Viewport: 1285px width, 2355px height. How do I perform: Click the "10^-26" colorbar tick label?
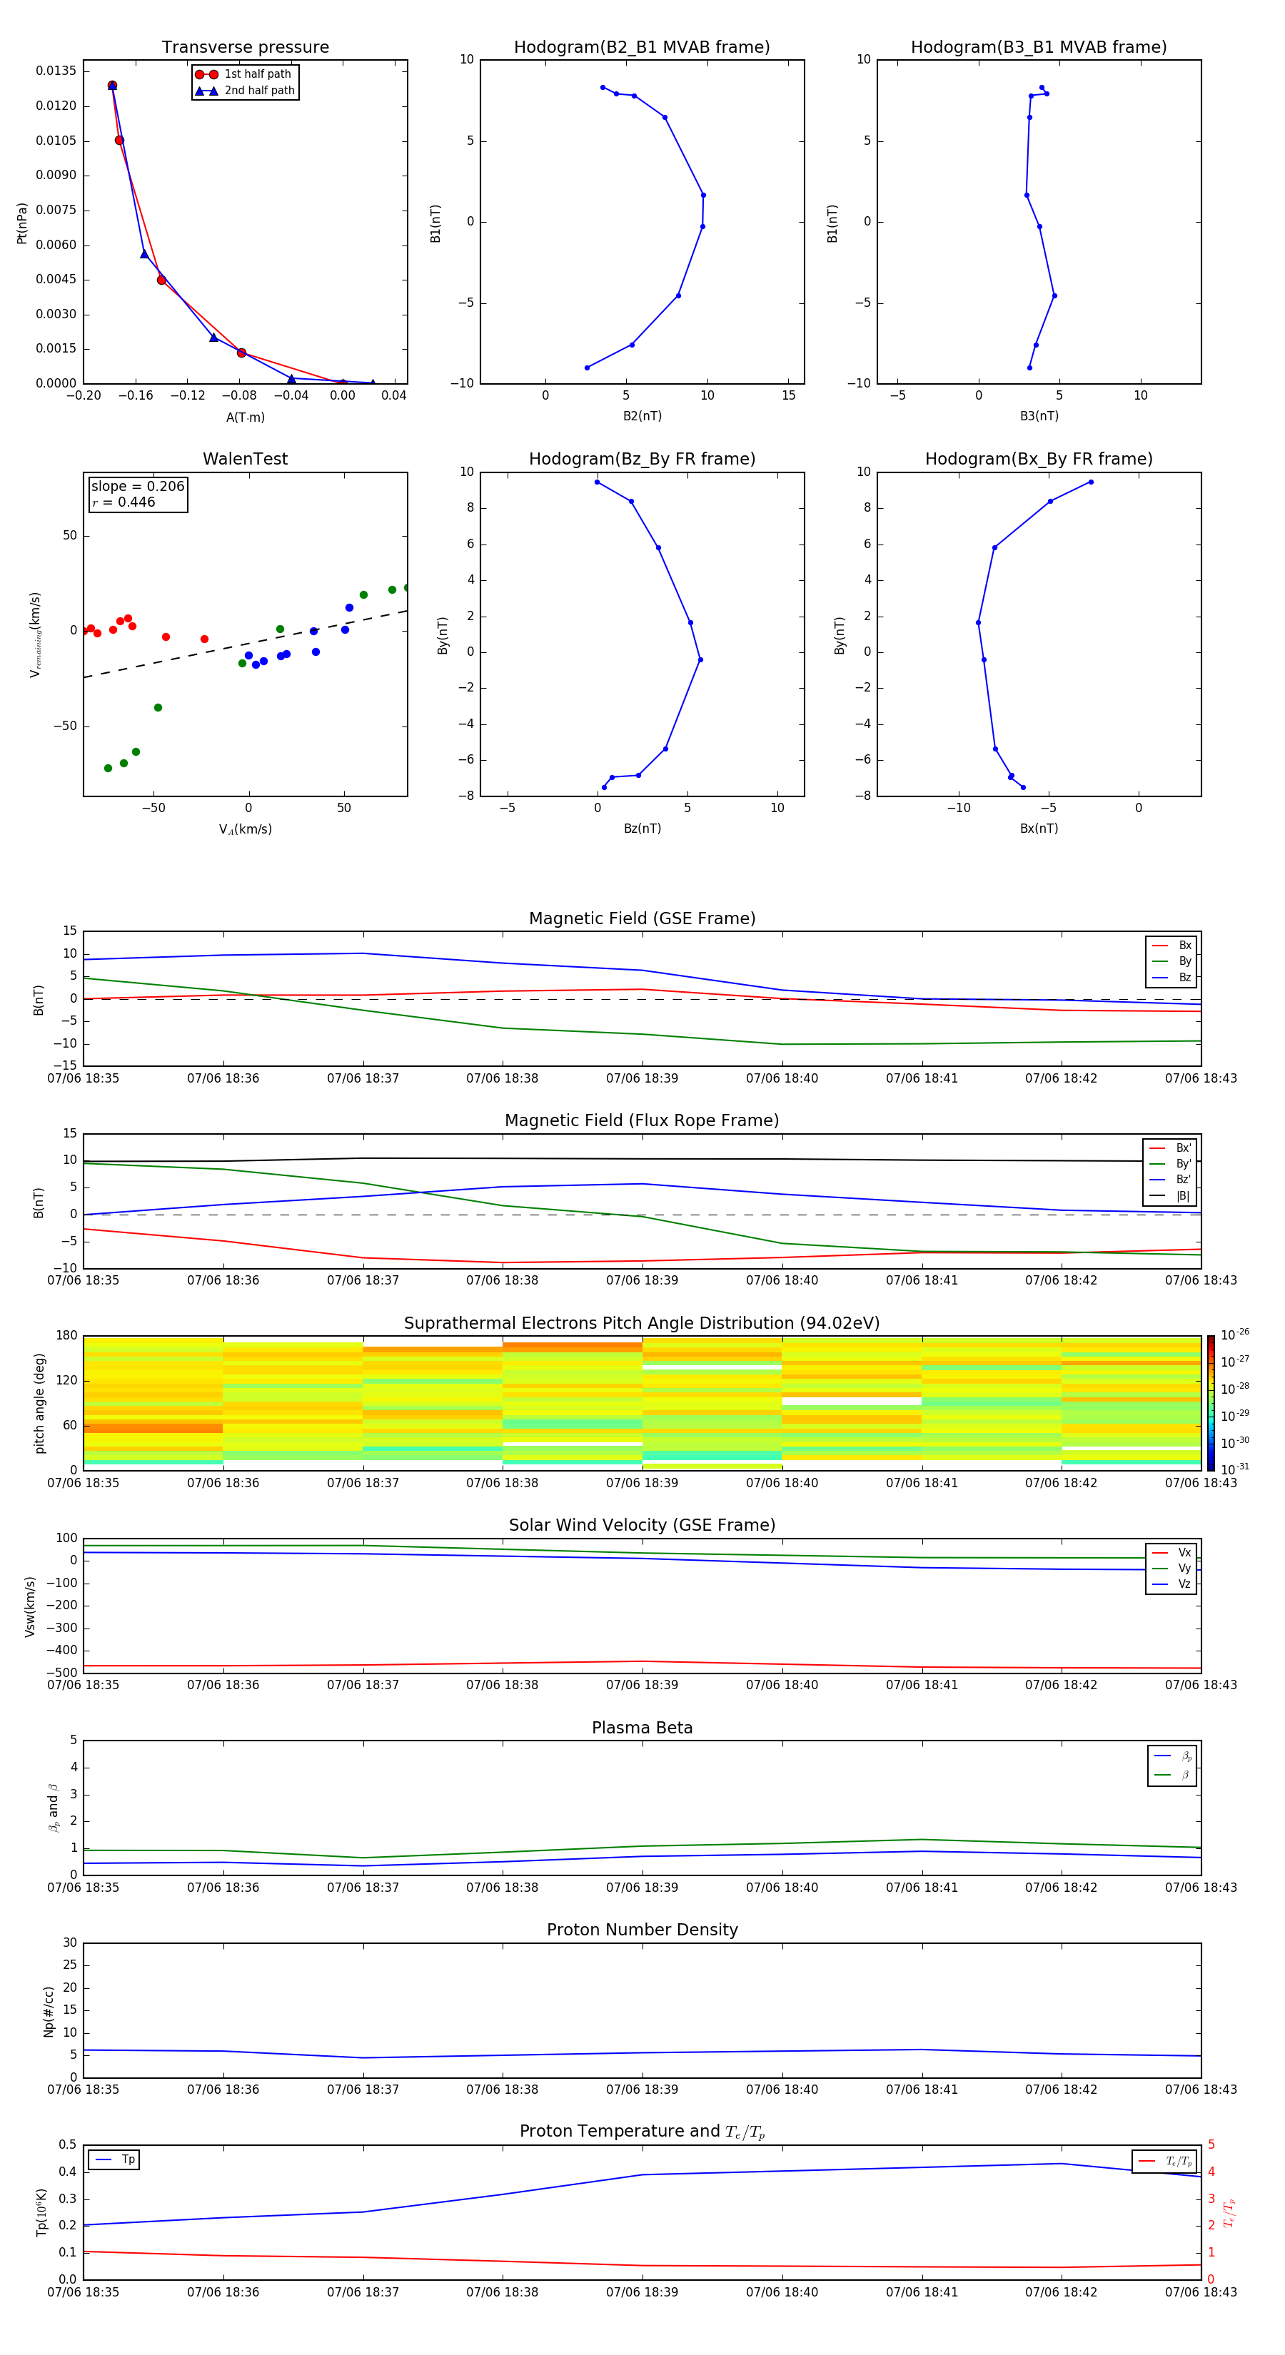[1235, 1334]
